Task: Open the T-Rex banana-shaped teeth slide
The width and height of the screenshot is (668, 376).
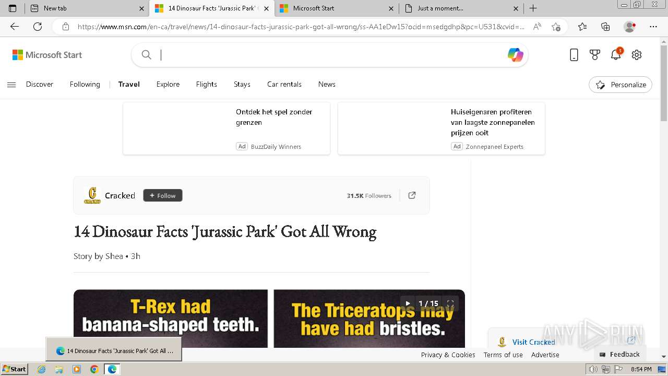Action: click(x=171, y=319)
